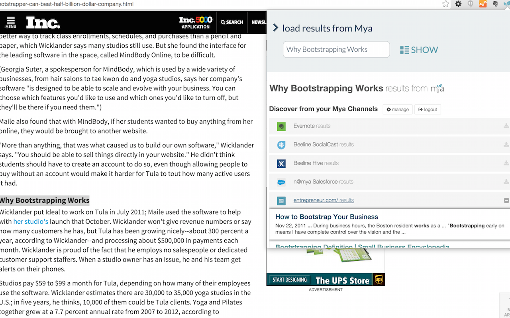Click the Beeline SocialCast results label
The width and height of the screenshot is (510, 318).
point(324,145)
